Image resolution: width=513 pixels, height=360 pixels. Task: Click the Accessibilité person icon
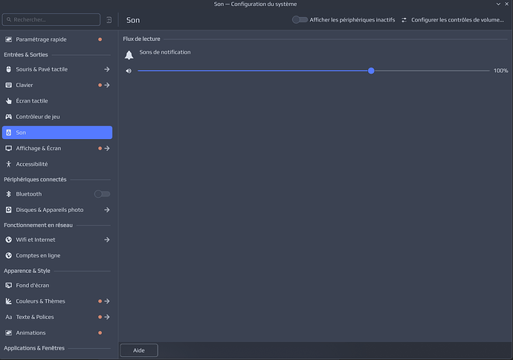[x=9, y=164]
